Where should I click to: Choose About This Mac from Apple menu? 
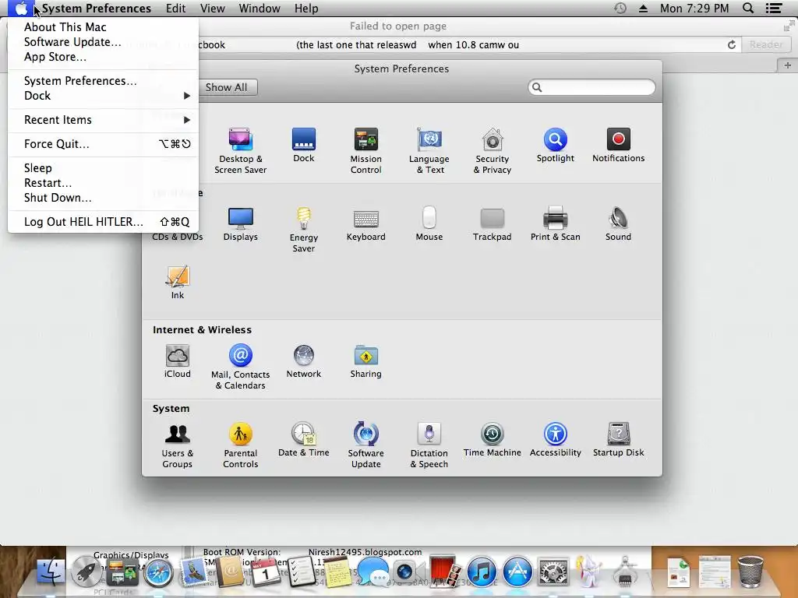(x=103, y=27)
